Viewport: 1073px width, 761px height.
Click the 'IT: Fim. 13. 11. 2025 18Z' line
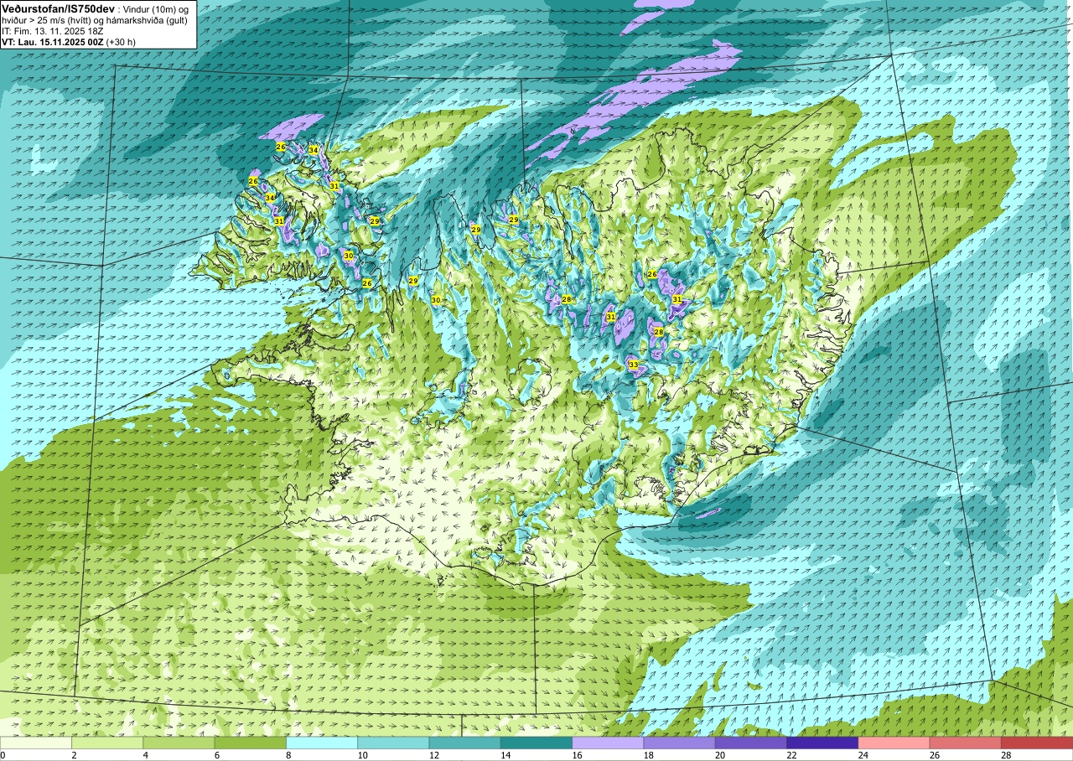tap(53, 31)
